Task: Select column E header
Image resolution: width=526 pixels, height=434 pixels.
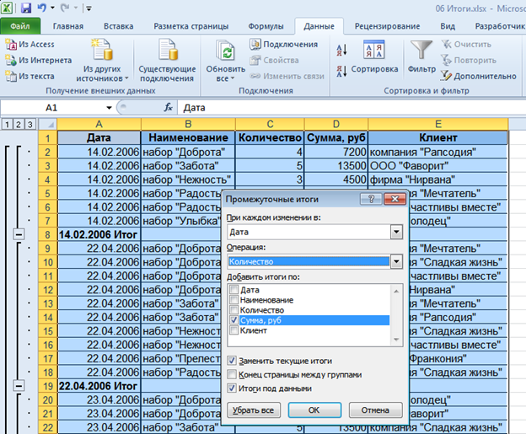Action: point(437,125)
